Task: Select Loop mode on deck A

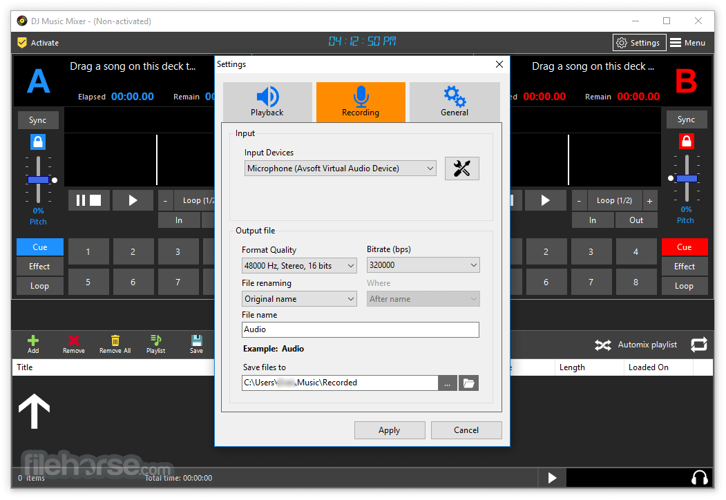Action: pos(40,286)
